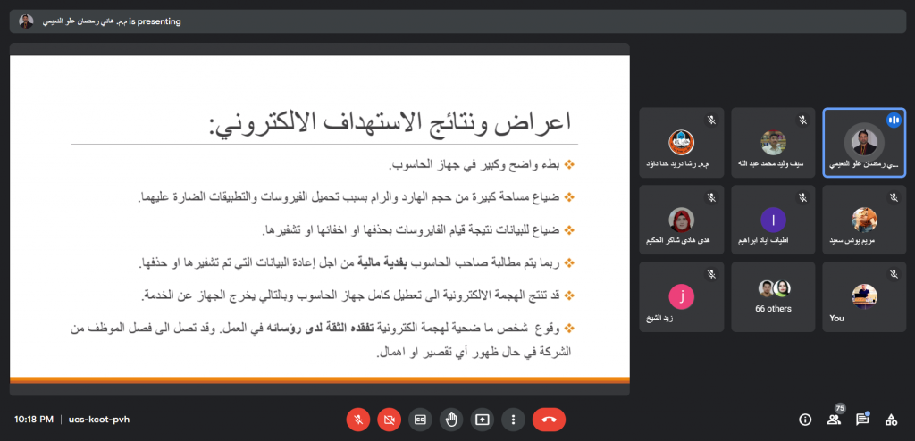Open the Activities panel icon
The width and height of the screenshot is (915, 441).
[890, 420]
